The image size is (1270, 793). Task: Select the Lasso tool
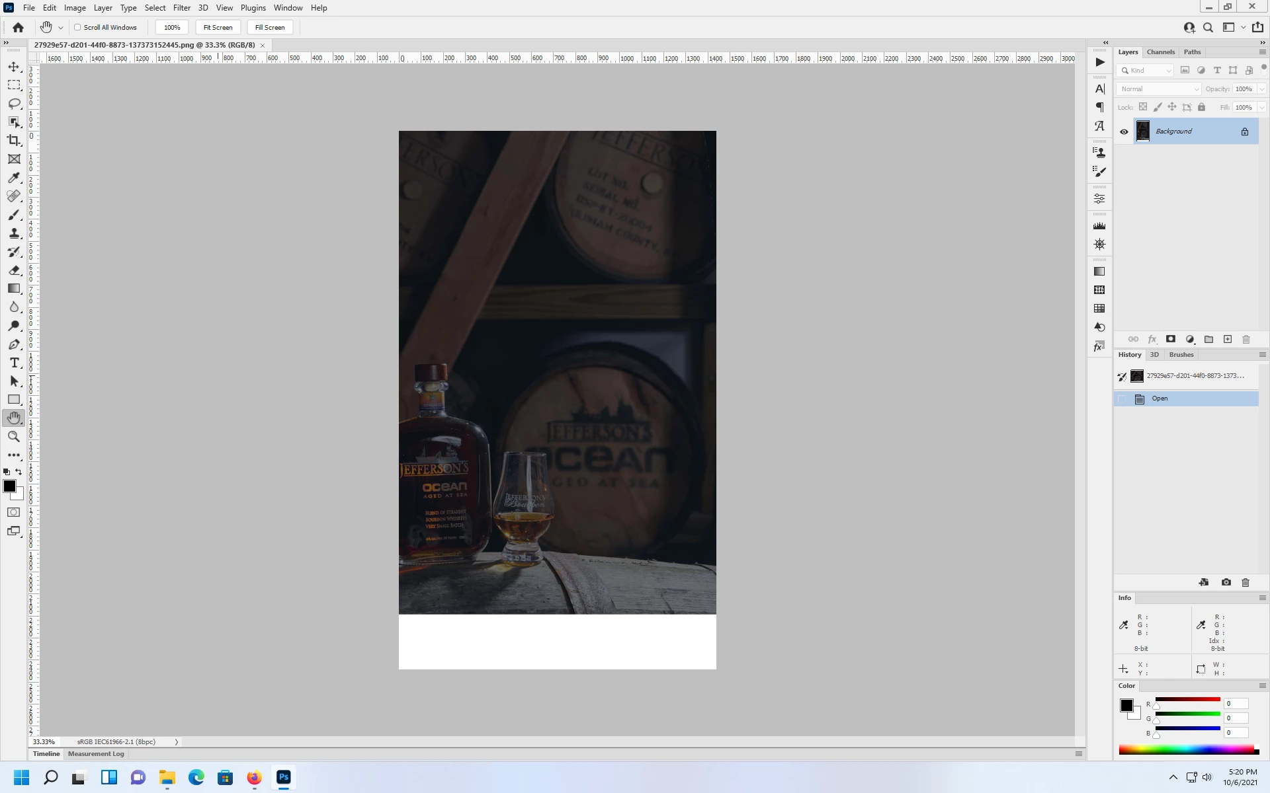click(14, 104)
